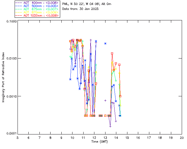The image size is (187, 149).
Task: Click the x-axis tick label 18
Action: [160, 138]
